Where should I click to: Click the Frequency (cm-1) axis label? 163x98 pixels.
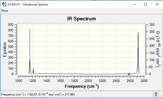click(81, 86)
